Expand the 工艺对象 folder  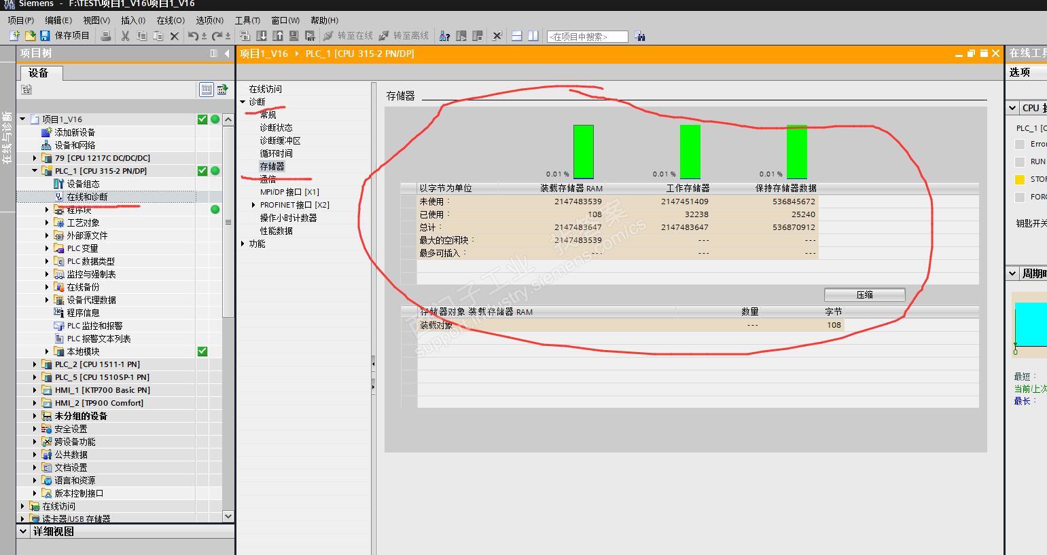coord(47,223)
